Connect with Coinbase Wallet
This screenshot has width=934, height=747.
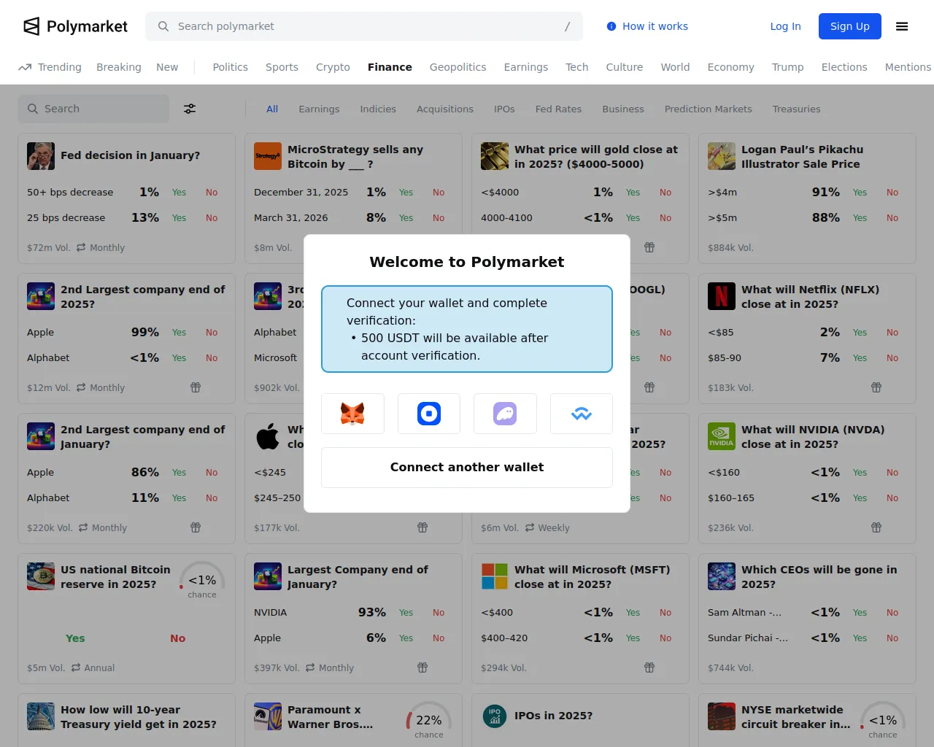(429, 414)
